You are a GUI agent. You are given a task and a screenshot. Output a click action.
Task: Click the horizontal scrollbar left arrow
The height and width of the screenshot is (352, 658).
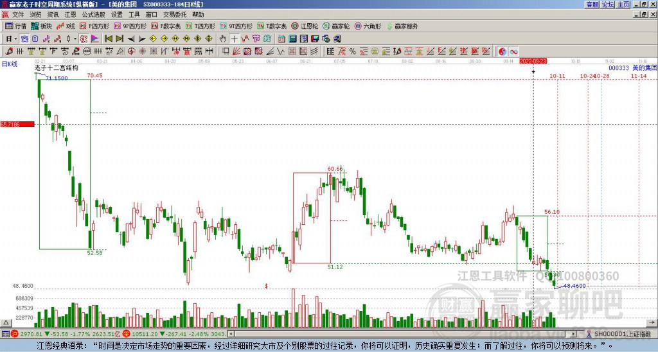tap(231, 334)
